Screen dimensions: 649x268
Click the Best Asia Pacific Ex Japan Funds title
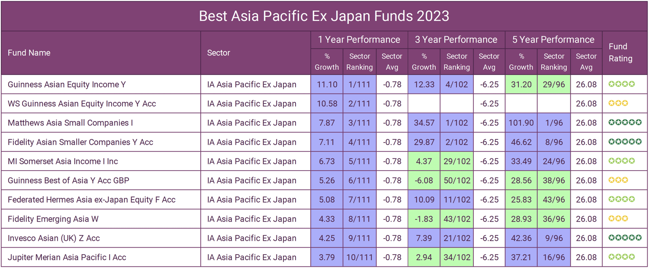pyautogui.click(x=324, y=16)
